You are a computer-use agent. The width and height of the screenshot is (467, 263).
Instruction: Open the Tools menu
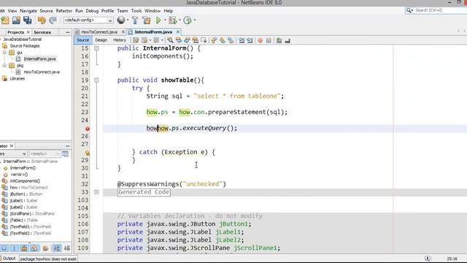pyautogui.click(x=136, y=11)
